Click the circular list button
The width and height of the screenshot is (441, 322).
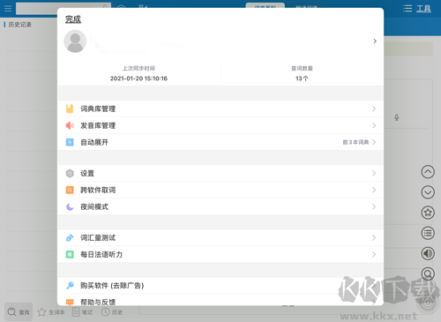pos(428,233)
